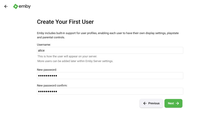
Task: Focus the New password confirm field
Action: click(110, 91)
